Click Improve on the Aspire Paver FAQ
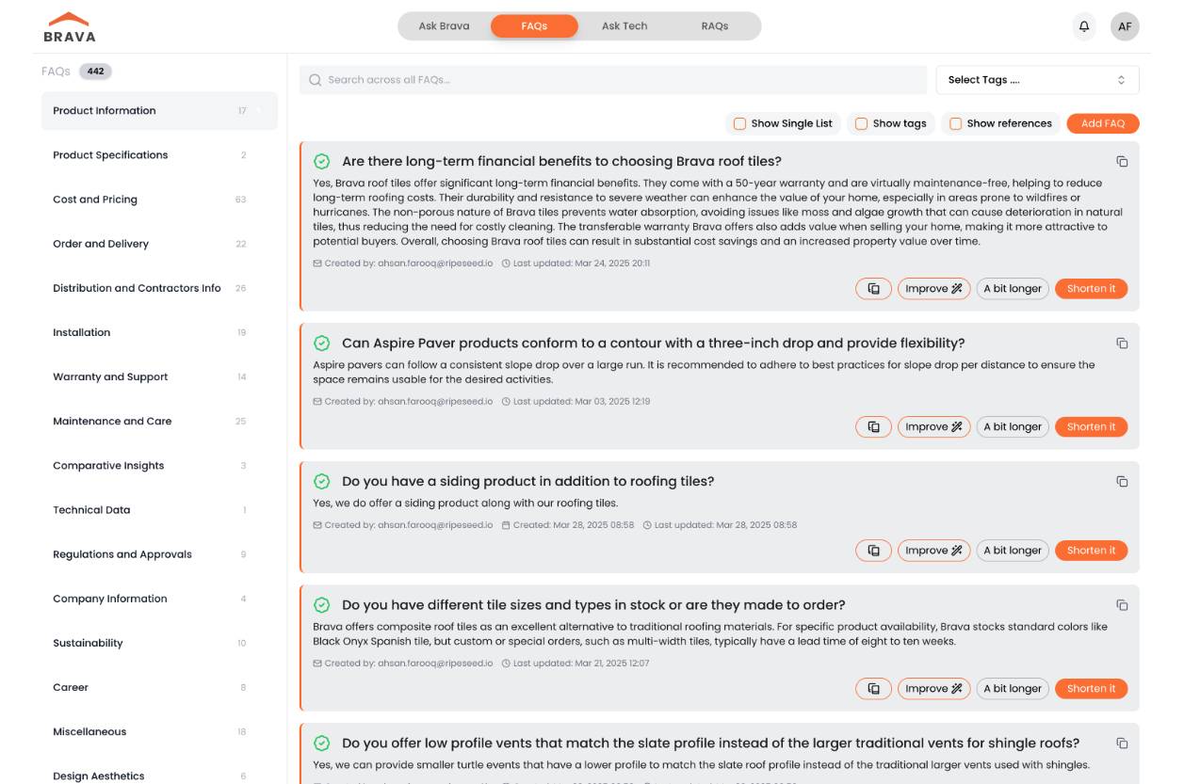 coord(933,427)
